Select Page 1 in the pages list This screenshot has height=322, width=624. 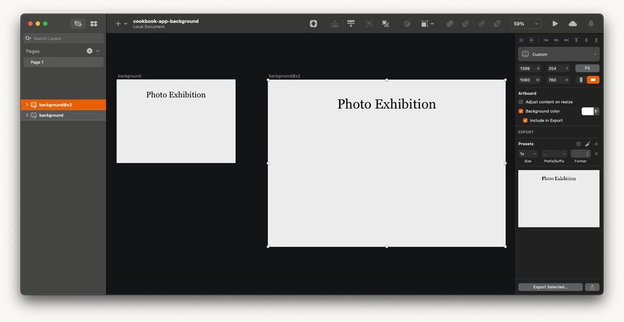click(x=63, y=62)
